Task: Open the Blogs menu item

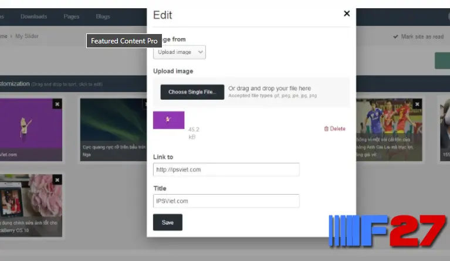Action: 103,16
